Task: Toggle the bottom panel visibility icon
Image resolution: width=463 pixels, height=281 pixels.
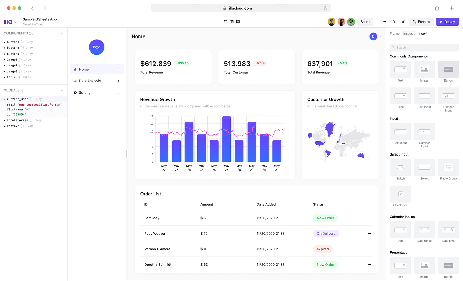Action: 238,21
